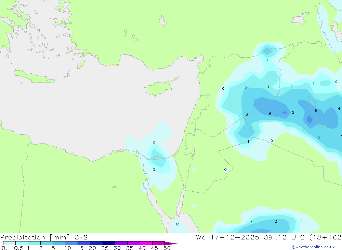Click the legend label '20'
The width and height of the screenshot is (342, 250).
[92, 248]
